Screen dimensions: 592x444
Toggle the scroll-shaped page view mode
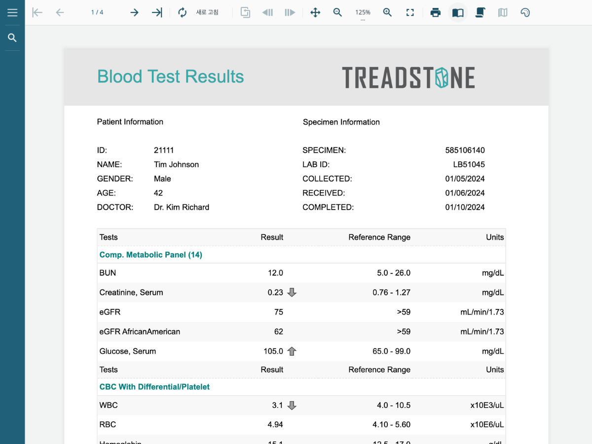click(480, 13)
